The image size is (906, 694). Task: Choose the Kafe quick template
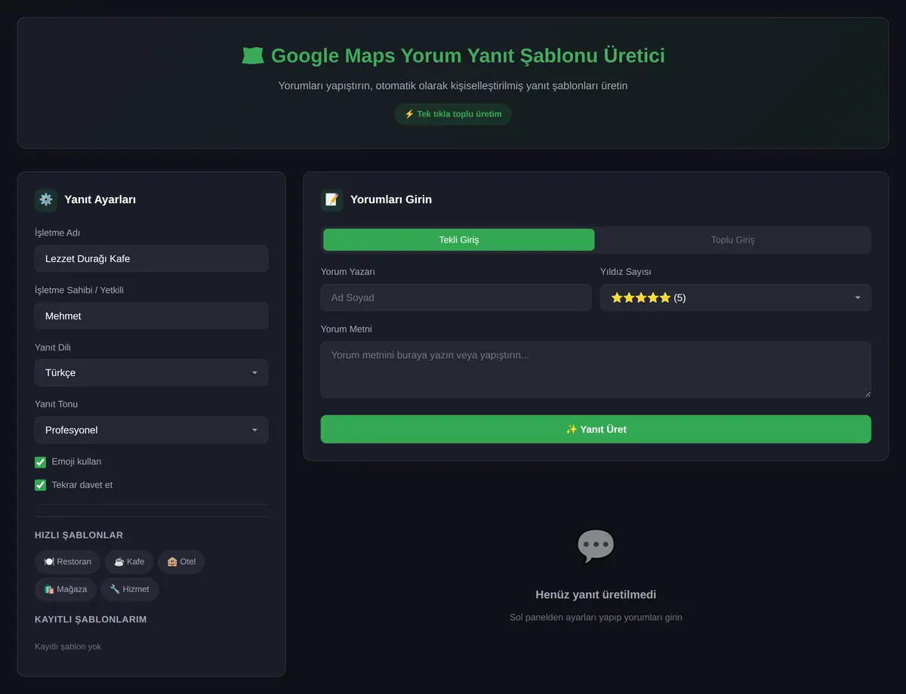tap(129, 562)
